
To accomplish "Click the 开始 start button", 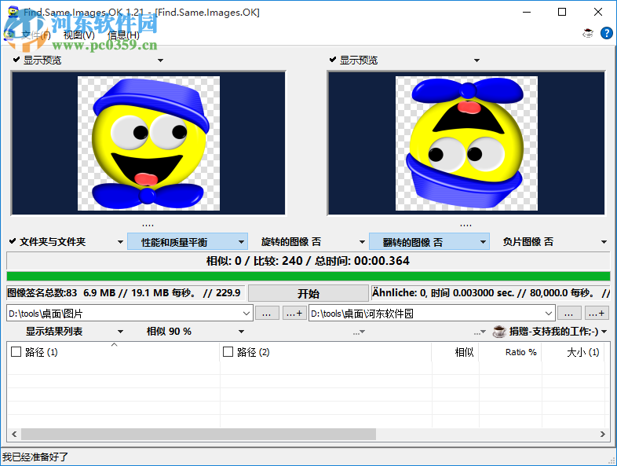I will 308,293.
